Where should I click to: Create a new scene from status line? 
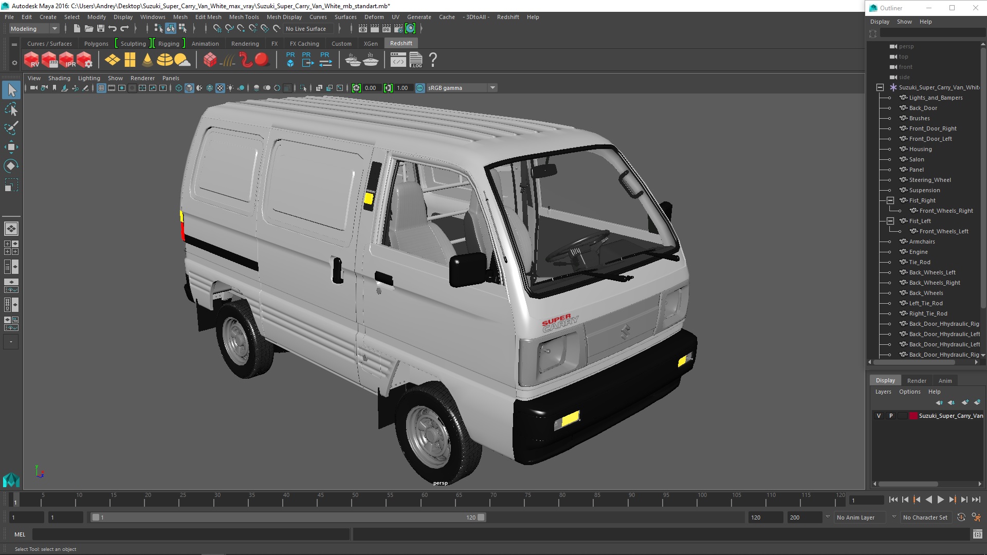(77, 29)
